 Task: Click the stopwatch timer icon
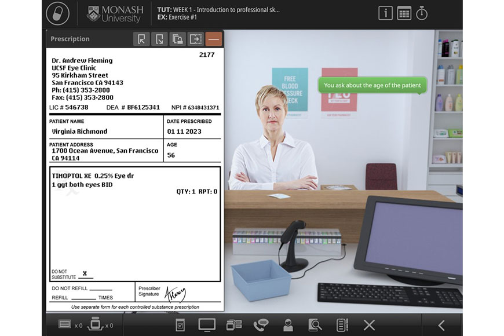(422, 13)
